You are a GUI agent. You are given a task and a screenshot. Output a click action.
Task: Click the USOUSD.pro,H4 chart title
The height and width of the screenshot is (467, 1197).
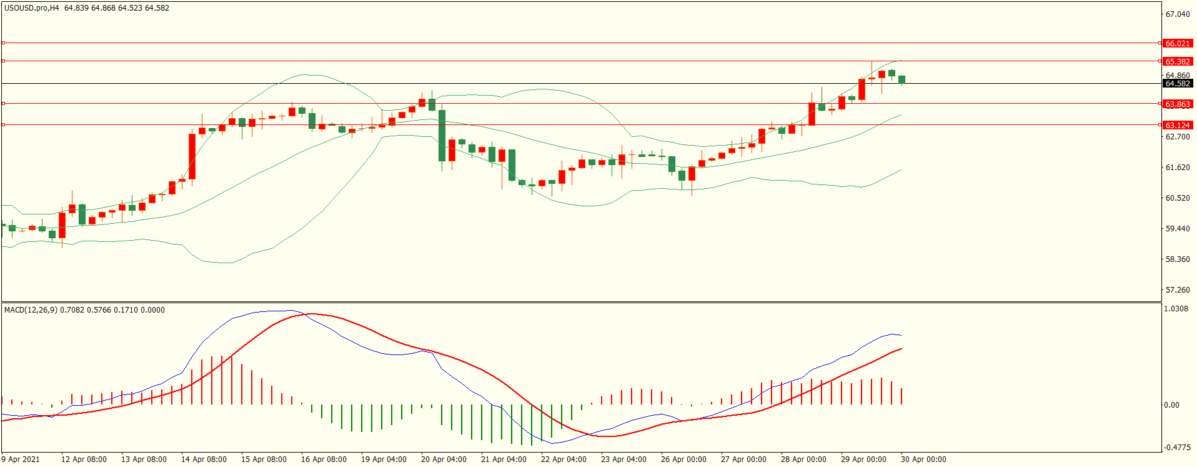31,8
